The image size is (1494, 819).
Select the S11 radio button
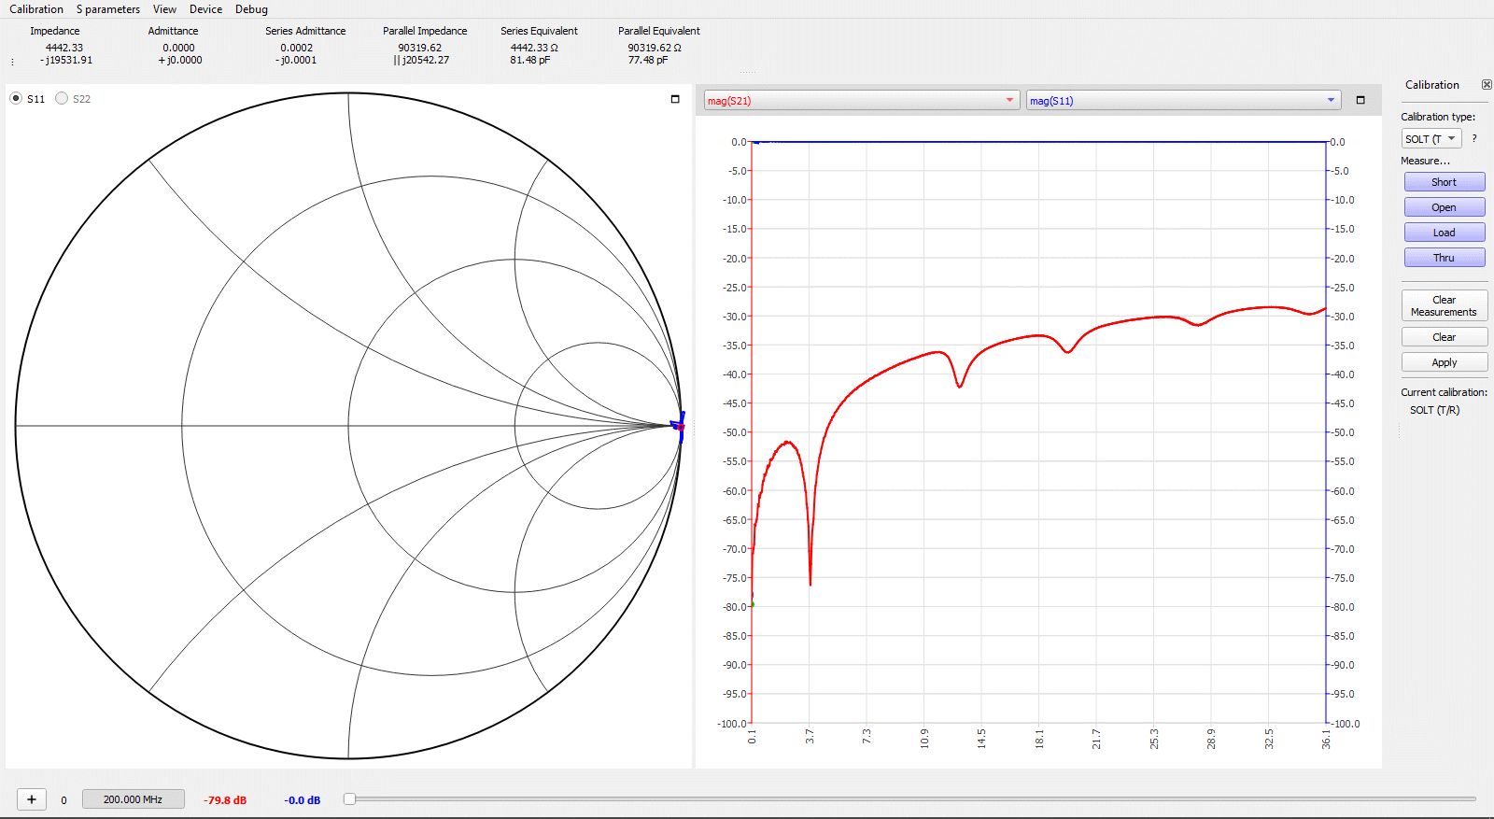(x=16, y=99)
